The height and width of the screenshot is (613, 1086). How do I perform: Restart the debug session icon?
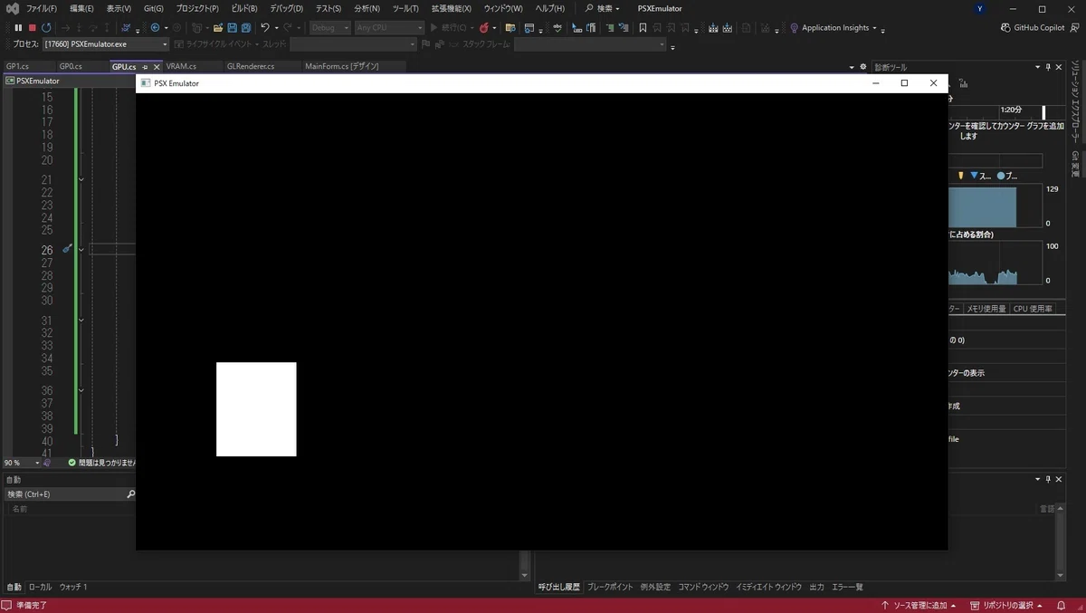tap(47, 28)
